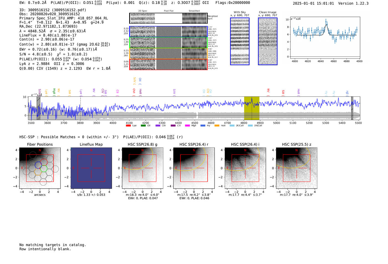Click the 2025-01-01 15:01:01 timestamp
Screen dimensions: 388x264
click(x=313, y=3)
